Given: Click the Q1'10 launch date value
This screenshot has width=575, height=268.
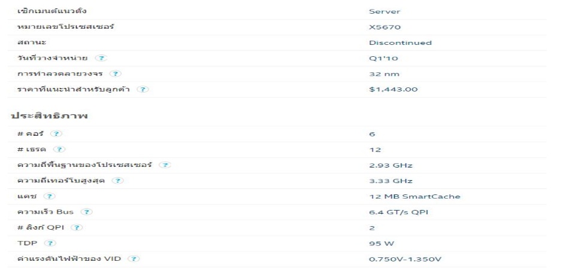Looking at the screenshot, I should (383, 59).
